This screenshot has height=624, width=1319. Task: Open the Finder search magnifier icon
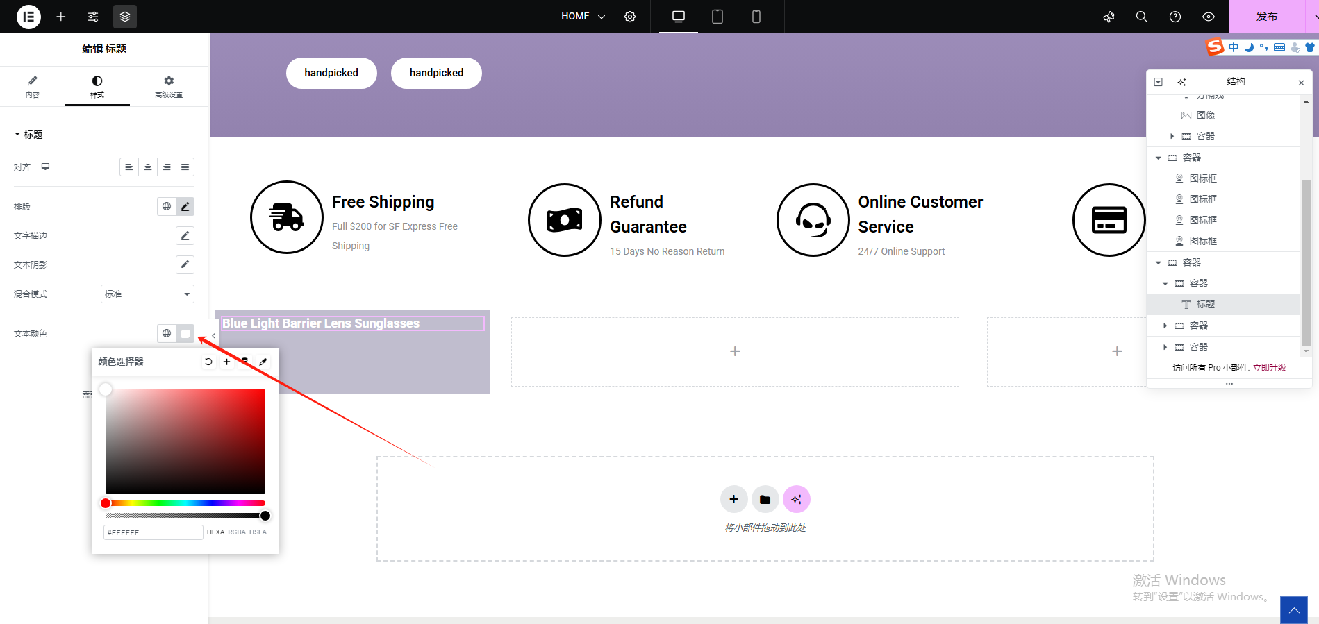1141,17
